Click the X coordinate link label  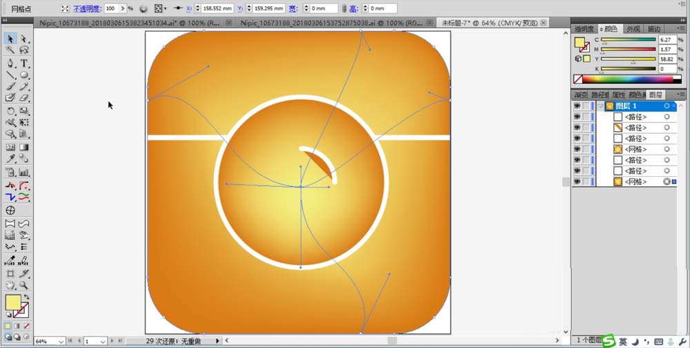pyautogui.click(x=190, y=9)
